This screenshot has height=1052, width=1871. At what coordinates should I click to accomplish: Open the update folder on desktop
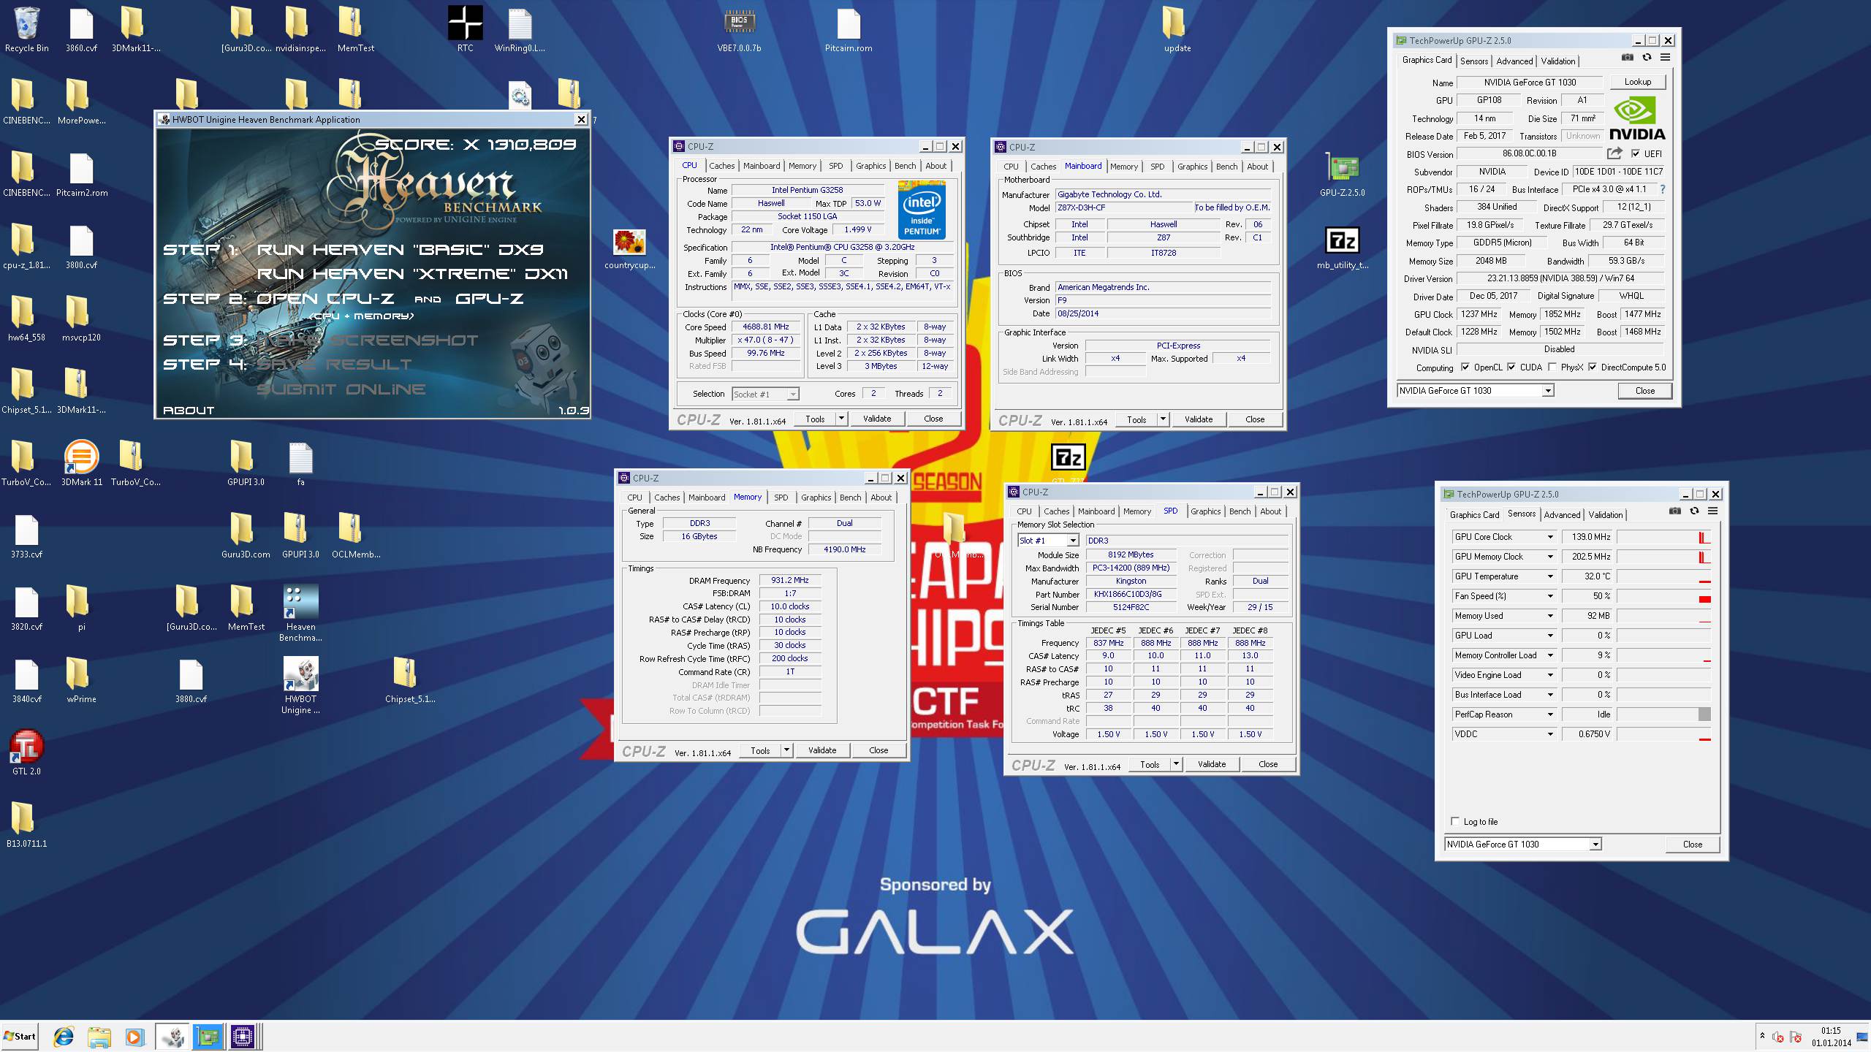point(1177,29)
